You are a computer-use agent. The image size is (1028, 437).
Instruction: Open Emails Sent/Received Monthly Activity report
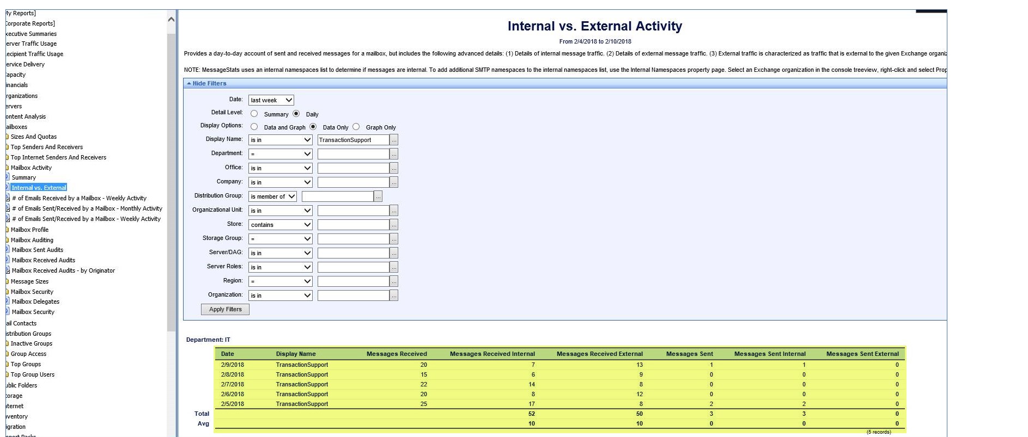87,208
